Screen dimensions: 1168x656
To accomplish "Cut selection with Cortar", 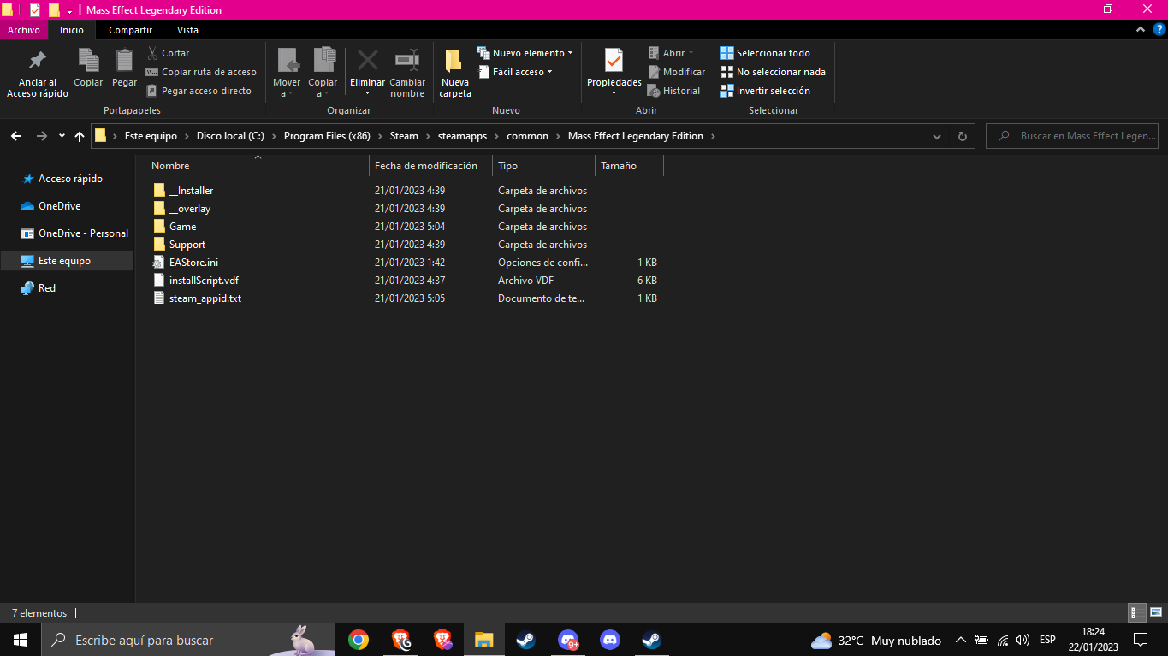I will click(x=168, y=53).
